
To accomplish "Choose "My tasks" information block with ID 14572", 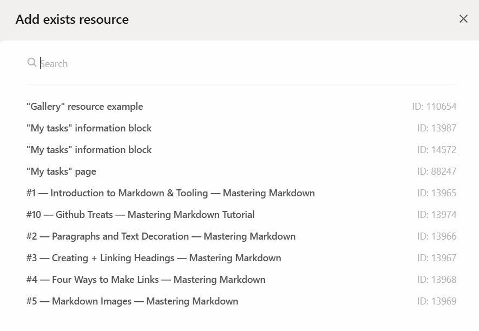I will [89, 150].
